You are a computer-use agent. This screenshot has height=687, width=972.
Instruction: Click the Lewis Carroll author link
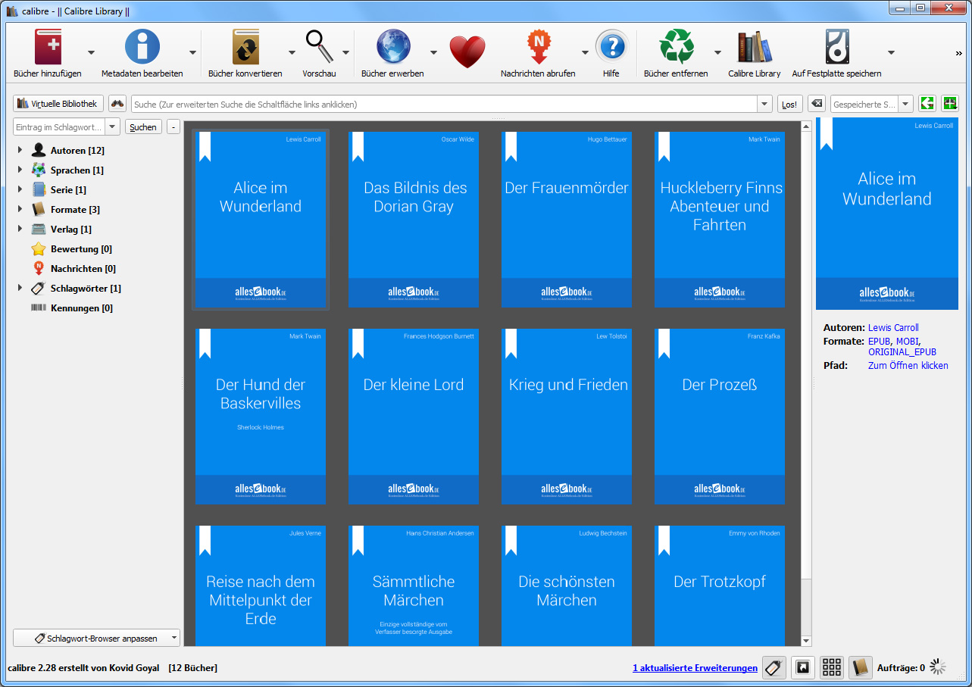893,328
